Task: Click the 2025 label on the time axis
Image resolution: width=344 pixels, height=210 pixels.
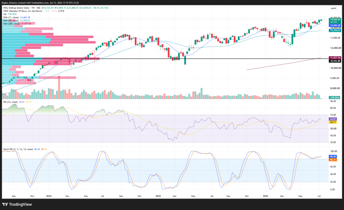Action: point(158,196)
